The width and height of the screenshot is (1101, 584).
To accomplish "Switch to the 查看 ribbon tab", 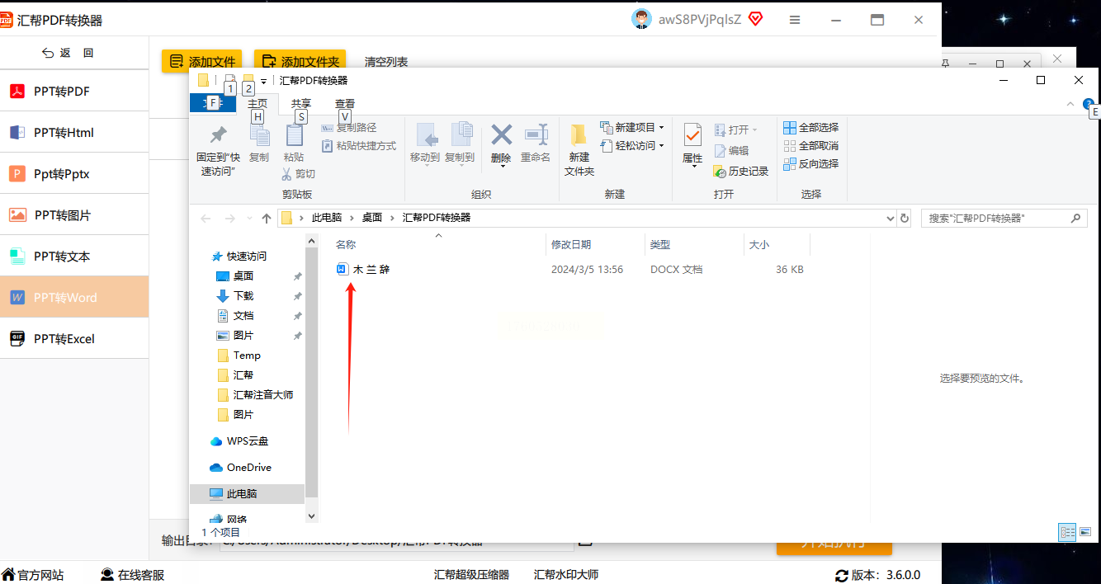I will pos(345,103).
